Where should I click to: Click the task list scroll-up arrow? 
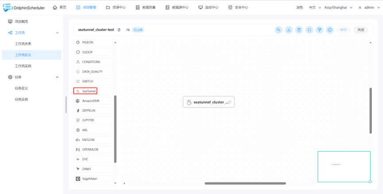115,42
